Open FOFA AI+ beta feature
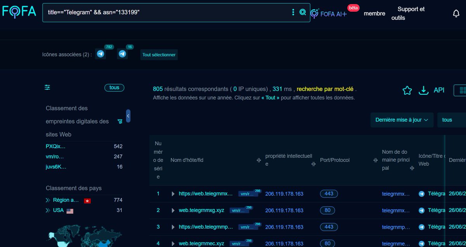This screenshot has width=466, height=247. (330, 14)
